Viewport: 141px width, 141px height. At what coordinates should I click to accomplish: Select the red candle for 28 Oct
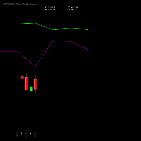[36, 84]
